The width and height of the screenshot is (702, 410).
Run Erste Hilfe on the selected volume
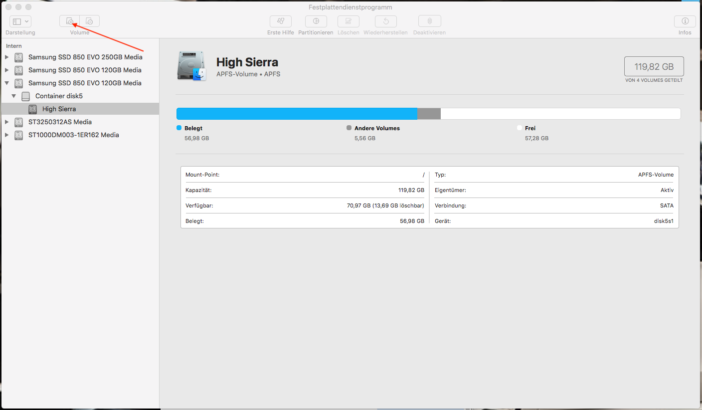click(281, 21)
